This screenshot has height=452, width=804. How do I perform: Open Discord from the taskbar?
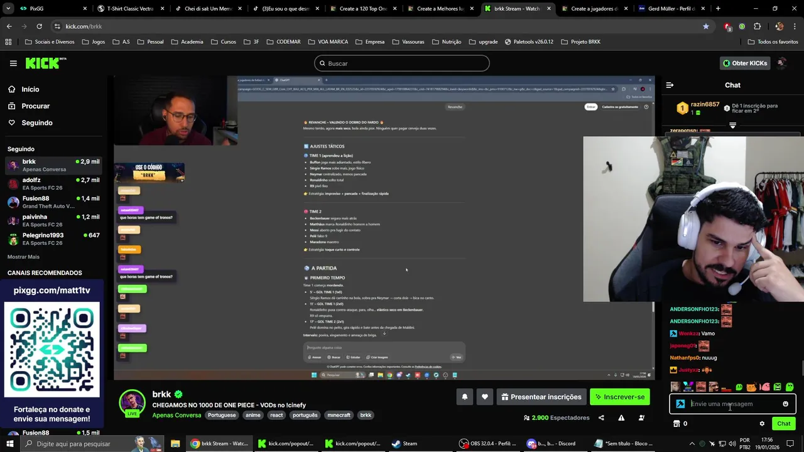point(551,444)
